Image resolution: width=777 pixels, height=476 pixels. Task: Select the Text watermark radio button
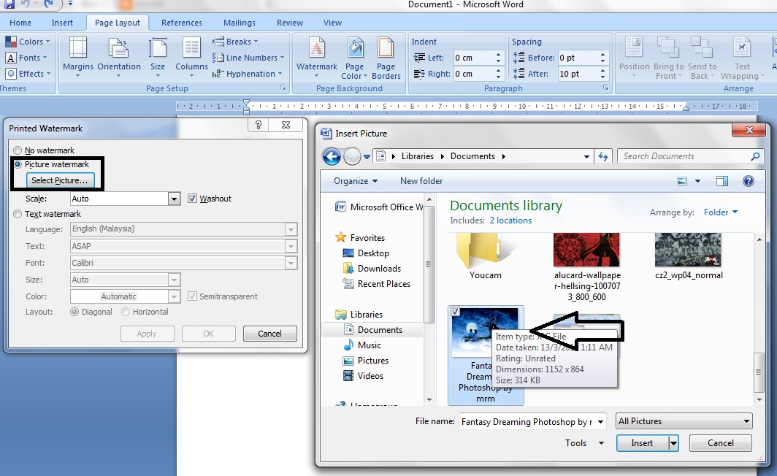16,213
